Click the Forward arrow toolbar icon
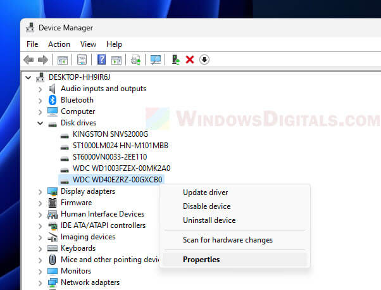Image resolution: width=381 pixels, height=290 pixels. pos(43,60)
